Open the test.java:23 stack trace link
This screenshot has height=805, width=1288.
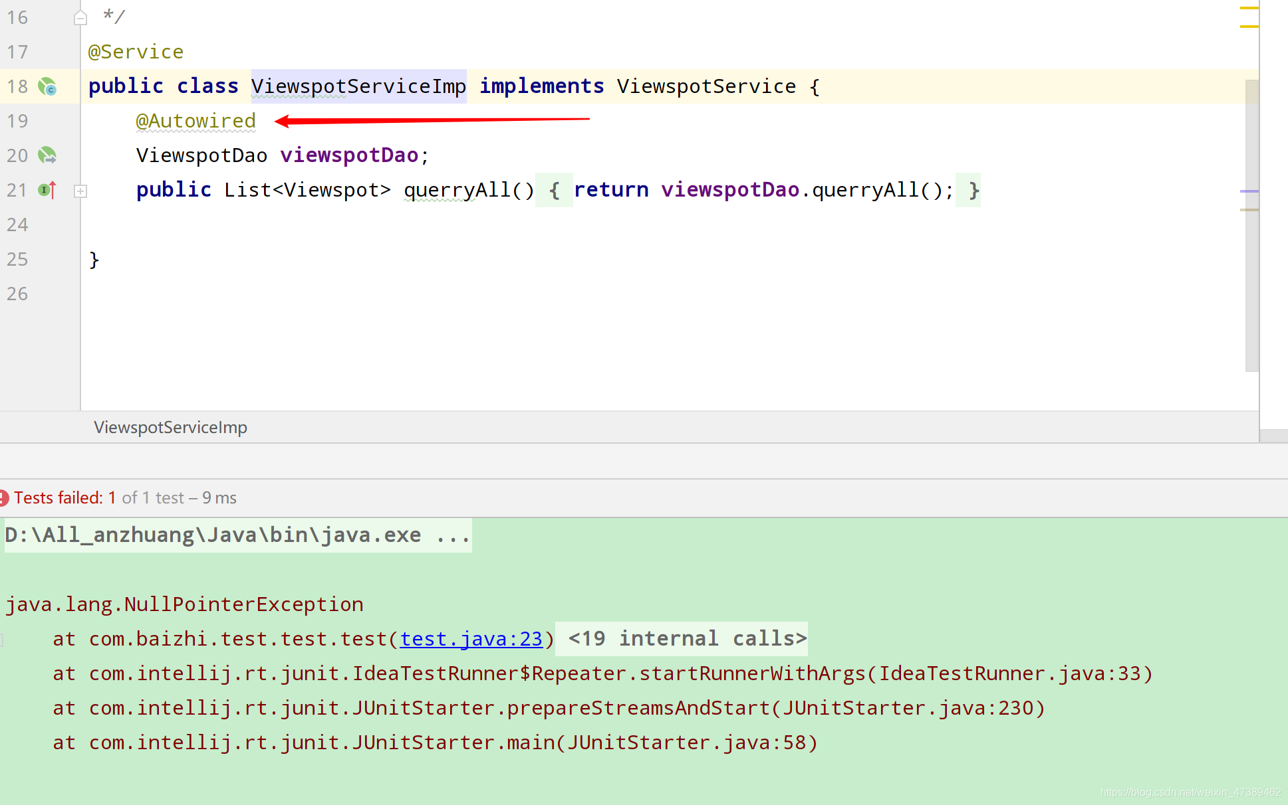coord(471,639)
